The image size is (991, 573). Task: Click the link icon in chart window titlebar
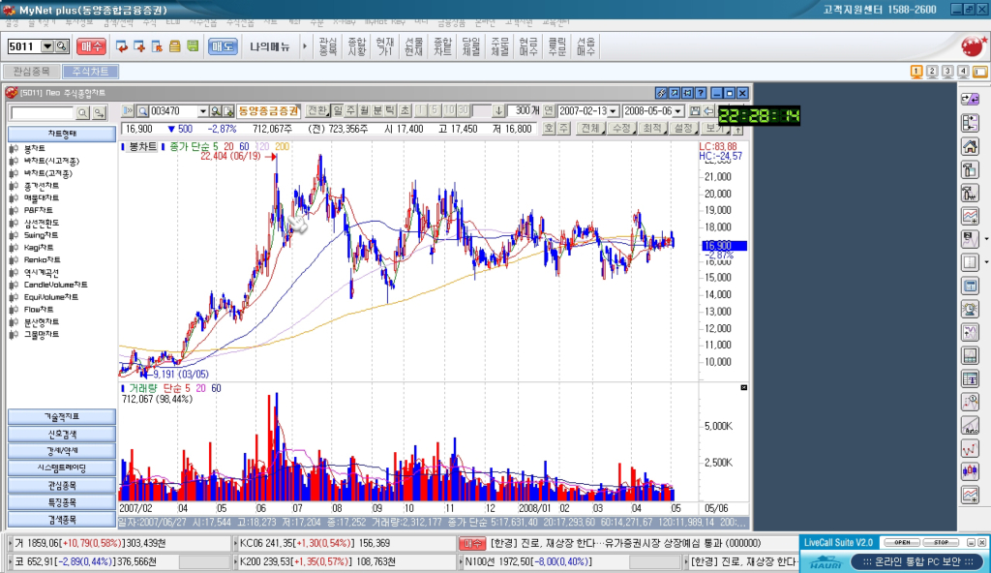pos(661,93)
